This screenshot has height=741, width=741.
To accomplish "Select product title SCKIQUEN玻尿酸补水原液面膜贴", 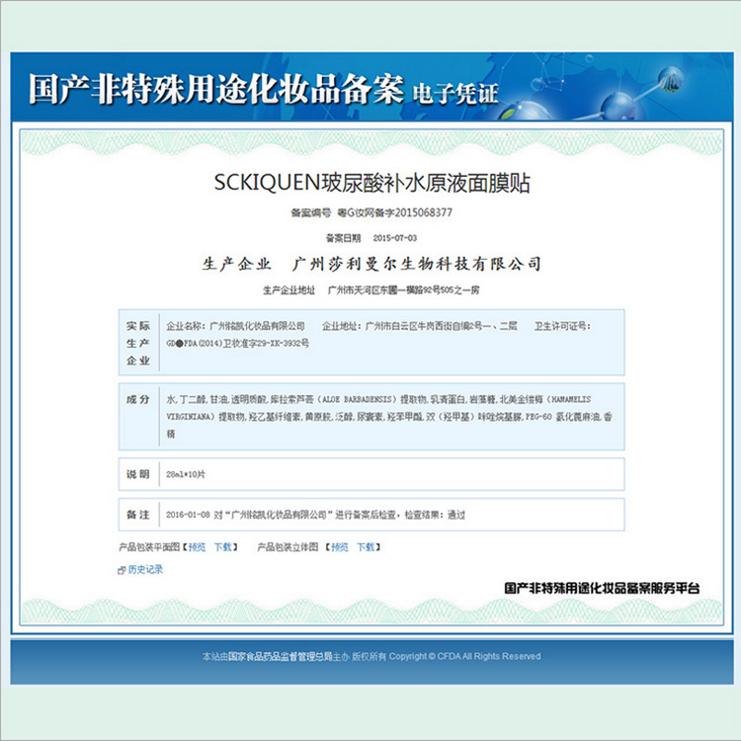I will click(371, 183).
